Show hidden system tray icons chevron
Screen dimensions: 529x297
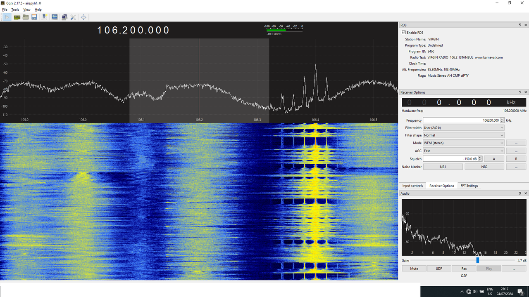click(x=462, y=291)
